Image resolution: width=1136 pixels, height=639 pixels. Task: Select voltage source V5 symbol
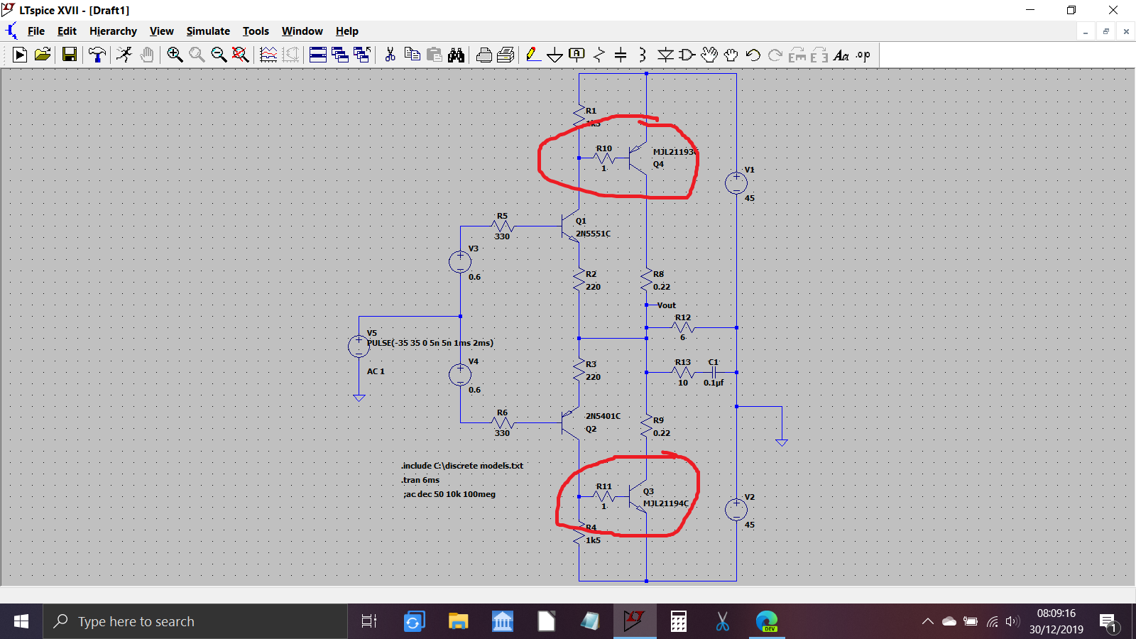(359, 346)
